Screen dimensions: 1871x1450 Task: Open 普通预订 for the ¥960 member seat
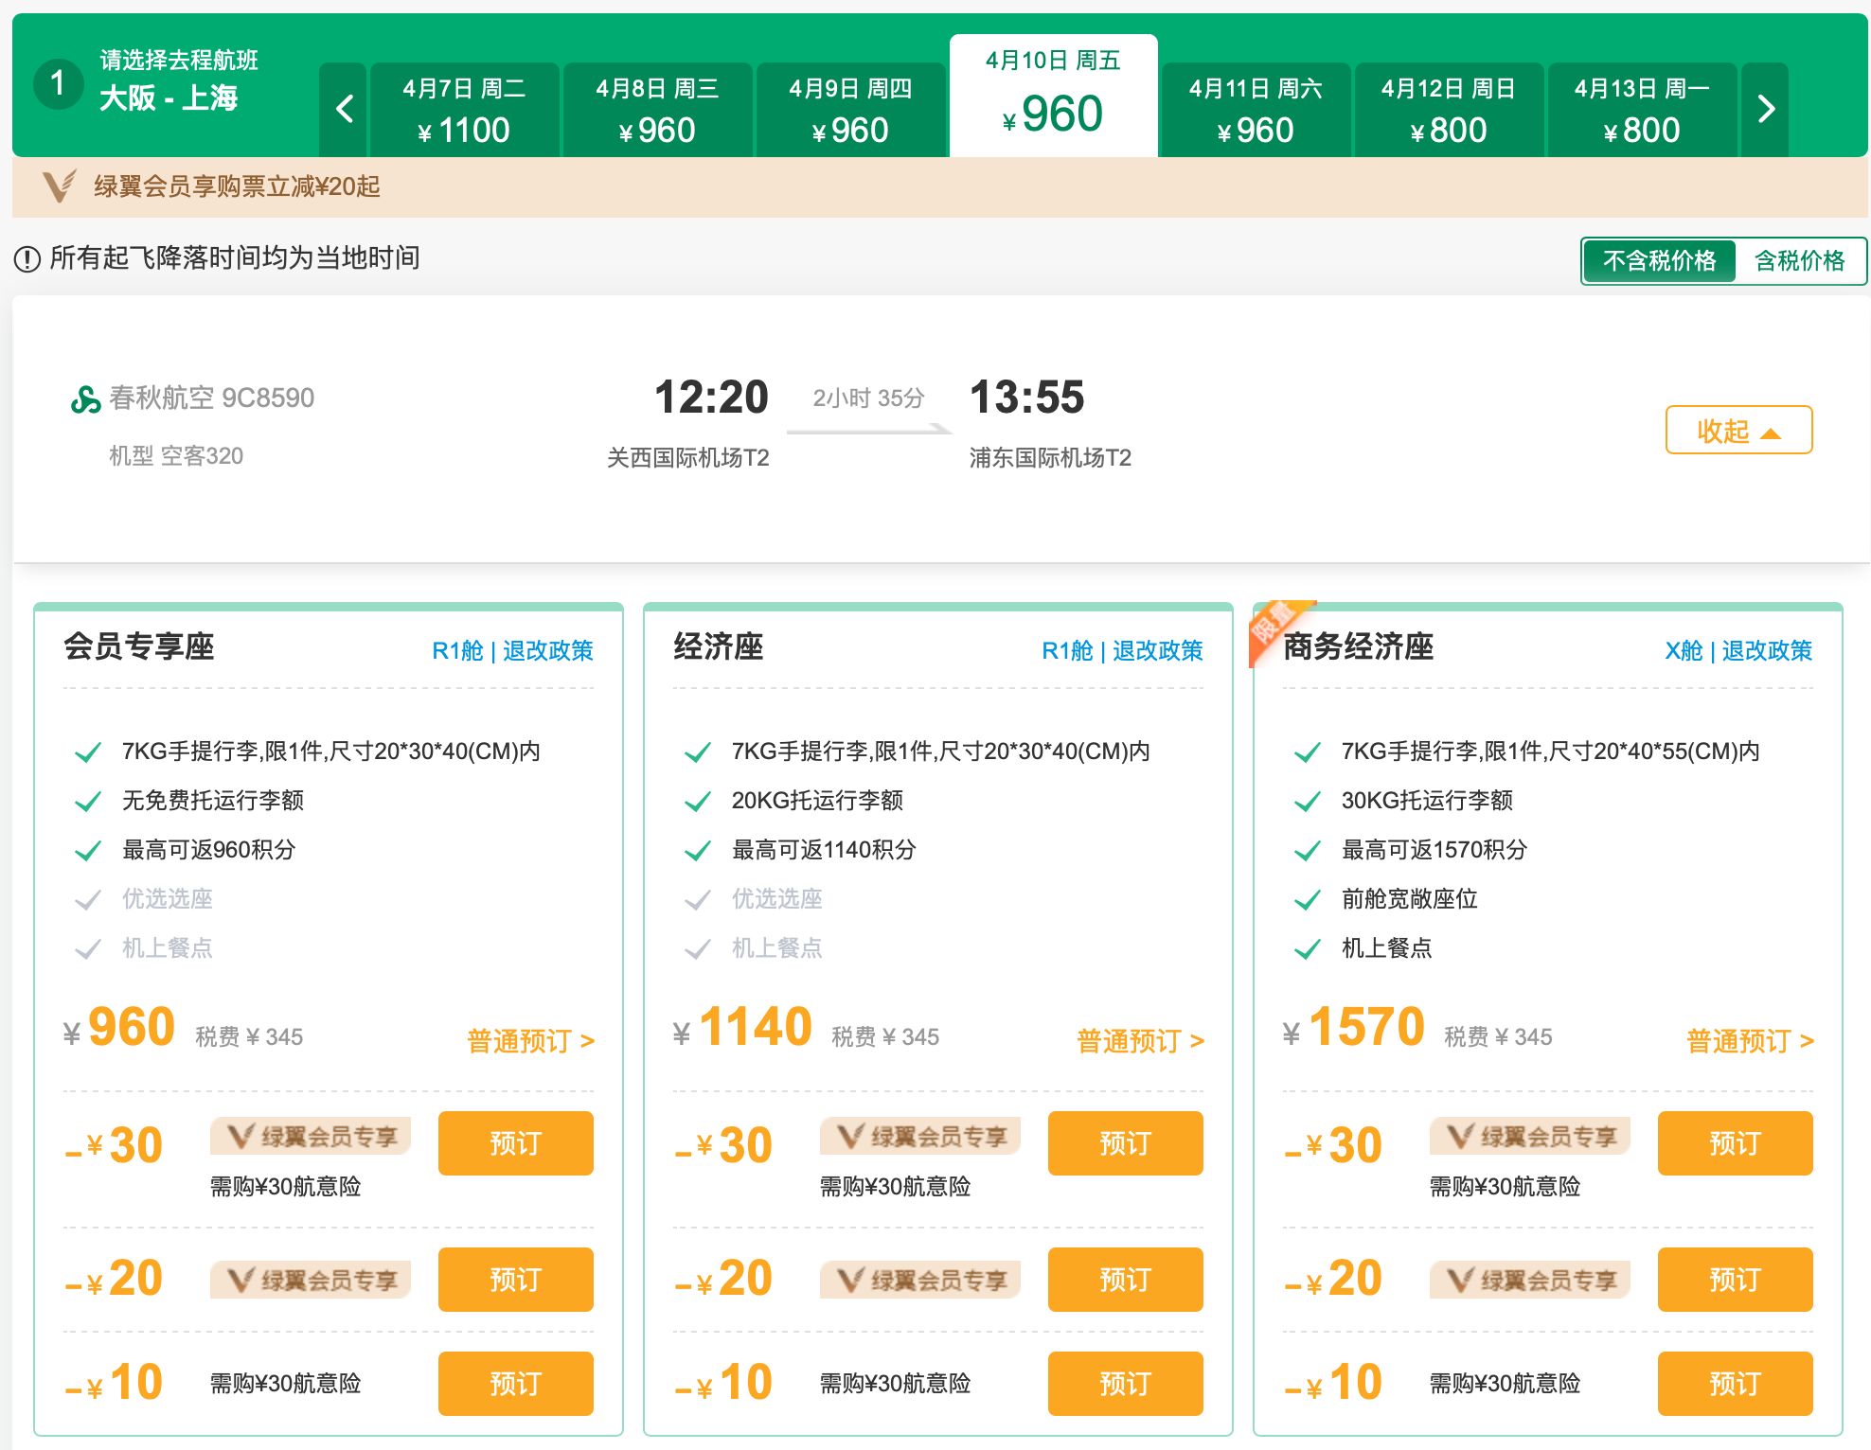pyautogui.click(x=530, y=1041)
